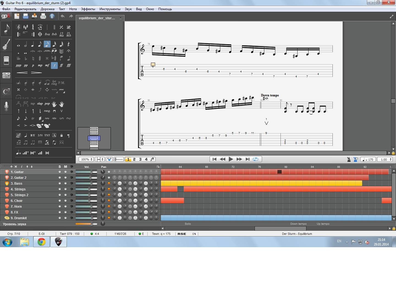Expand the page layout mode dropdown

[100, 159]
